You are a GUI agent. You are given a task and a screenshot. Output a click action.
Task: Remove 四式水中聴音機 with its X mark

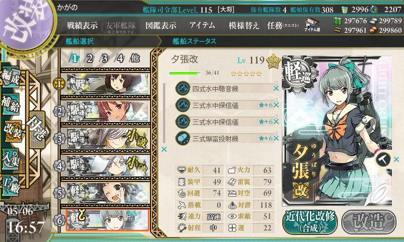click(x=276, y=88)
